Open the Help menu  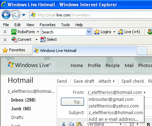pyautogui.click(x=79, y=25)
